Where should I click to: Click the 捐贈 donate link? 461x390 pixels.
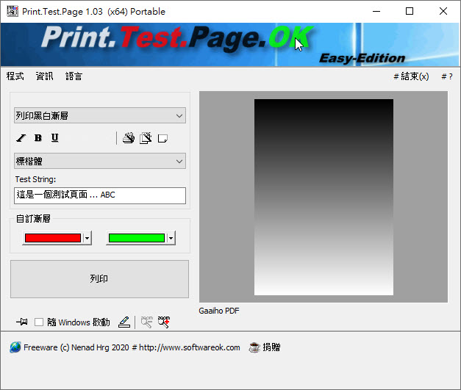271,347
